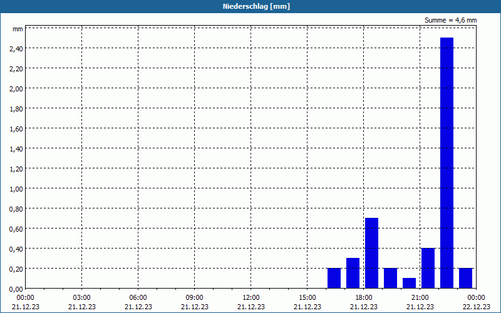Click the 03:00 time axis label

point(82,298)
